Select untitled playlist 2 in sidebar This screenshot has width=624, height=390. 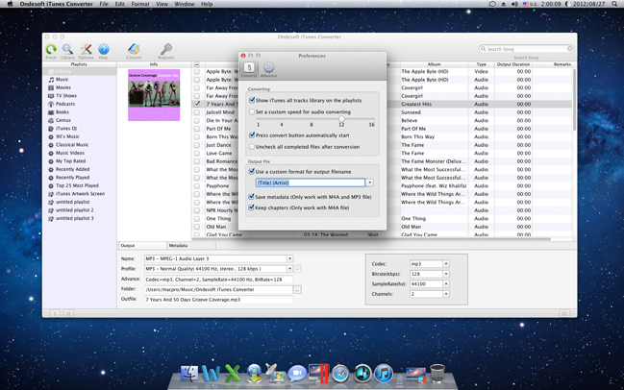click(x=74, y=210)
